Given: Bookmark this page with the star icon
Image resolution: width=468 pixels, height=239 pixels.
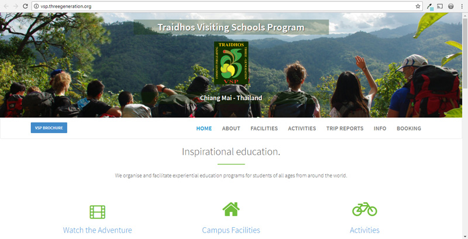Looking at the screenshot, I should tap(418, 6).
